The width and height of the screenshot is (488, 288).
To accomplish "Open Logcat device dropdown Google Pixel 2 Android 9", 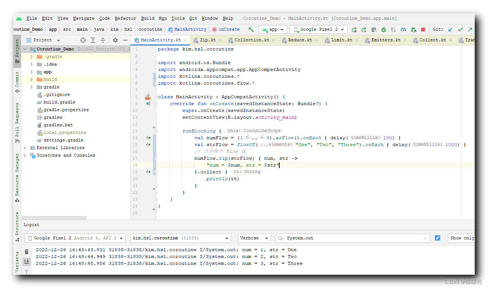I will (75, 238).
